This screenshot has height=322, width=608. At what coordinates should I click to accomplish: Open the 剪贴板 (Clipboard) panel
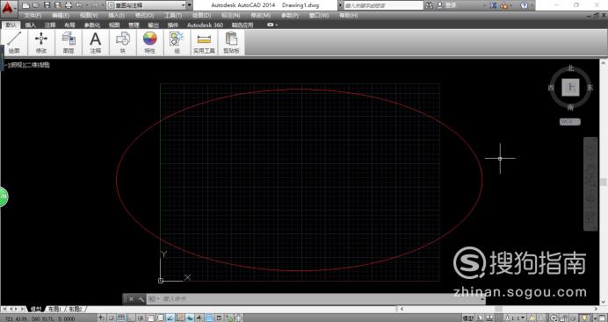[x=231, y=43]
